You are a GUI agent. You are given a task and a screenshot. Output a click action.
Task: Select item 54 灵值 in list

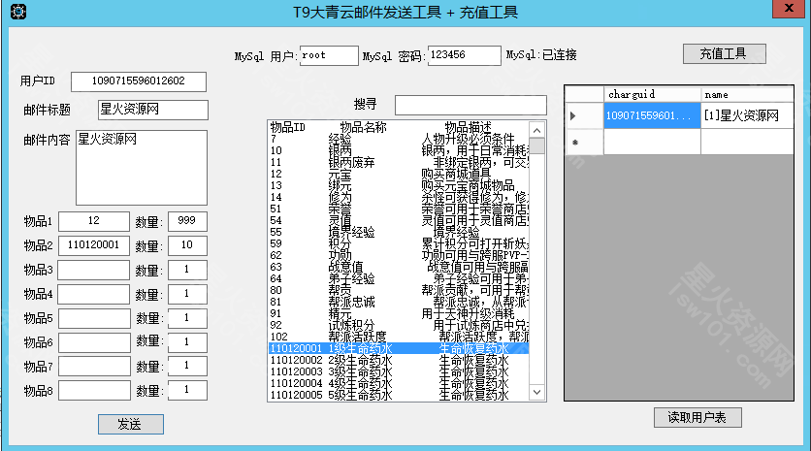coord(399,220)
